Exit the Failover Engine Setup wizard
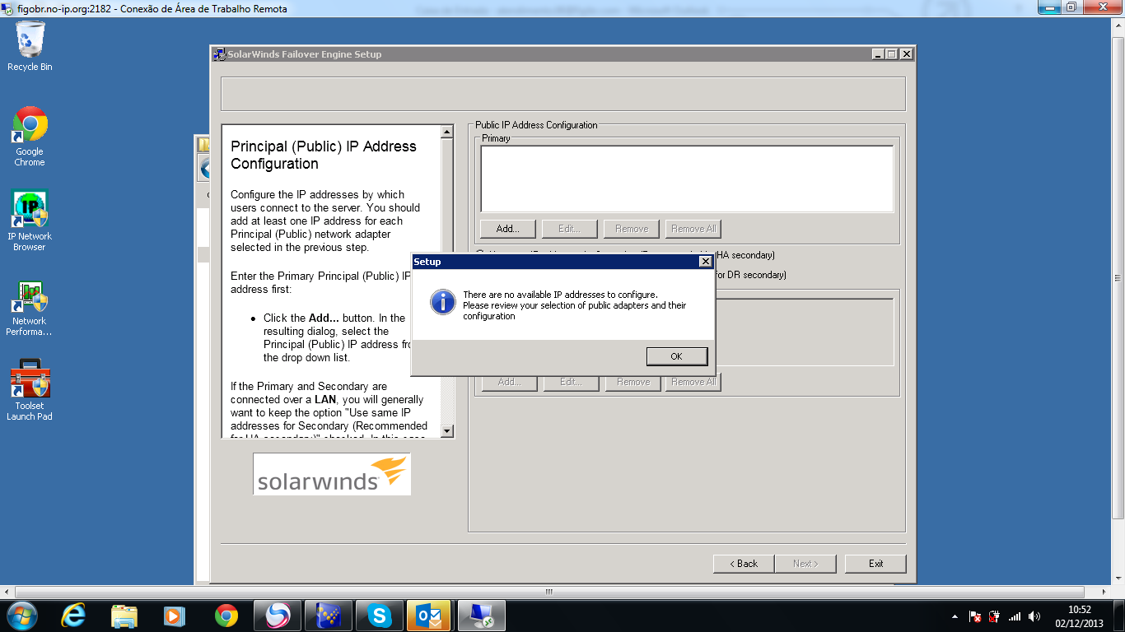1125x632 pixels. (875, 564)
